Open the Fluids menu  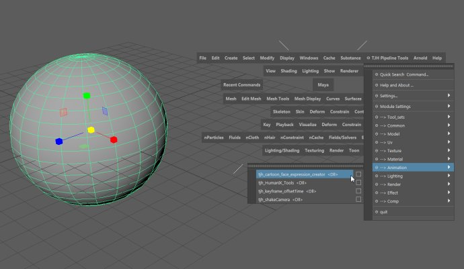point(235,138)
